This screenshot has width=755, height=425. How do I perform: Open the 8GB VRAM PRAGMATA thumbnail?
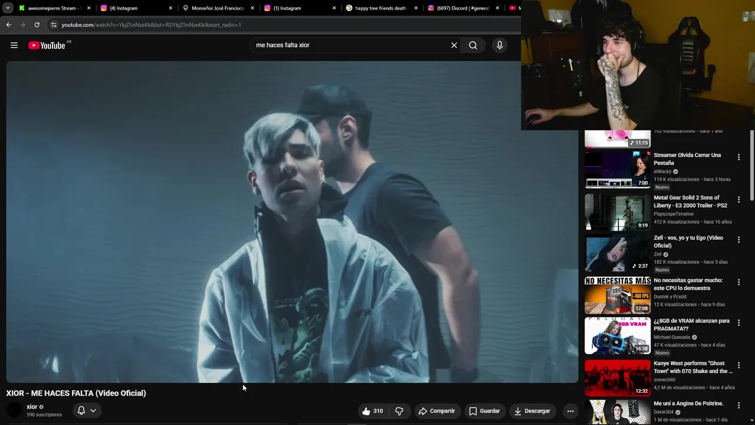click(x=618, y=335)
